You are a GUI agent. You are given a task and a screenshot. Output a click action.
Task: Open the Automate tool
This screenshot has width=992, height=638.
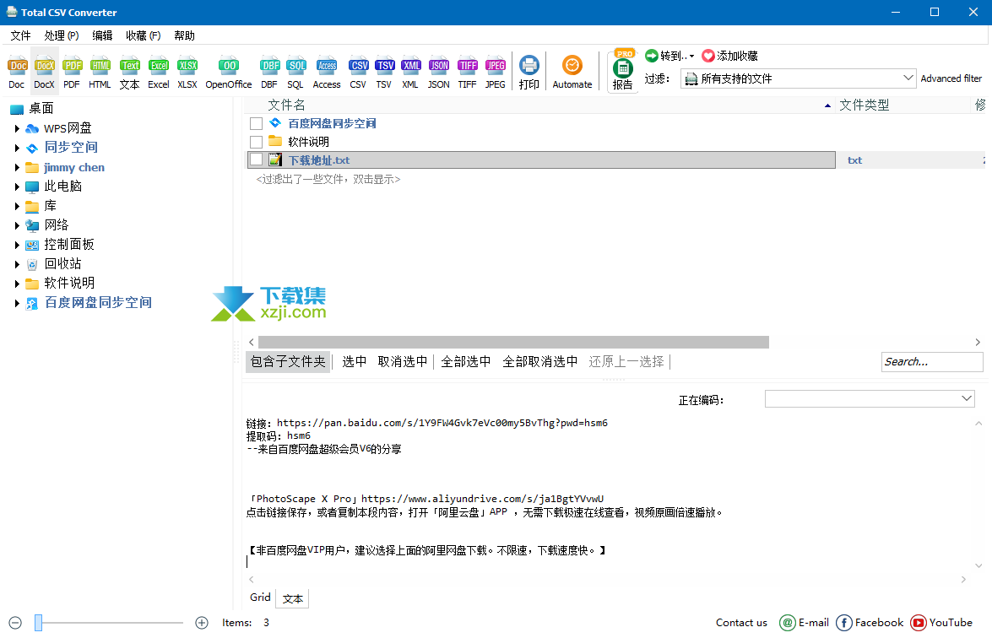point(572,72)
